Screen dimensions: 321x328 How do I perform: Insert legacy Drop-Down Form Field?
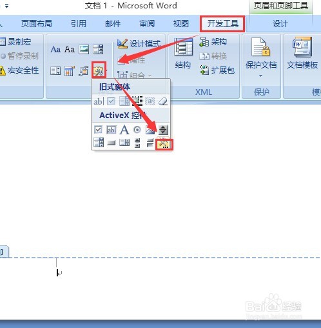click(124, 101)
